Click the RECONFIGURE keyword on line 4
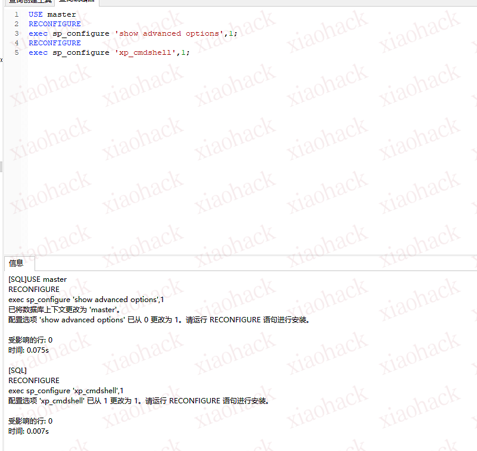The height and width of the screenshot is (451, 477). tap(54, 42)
